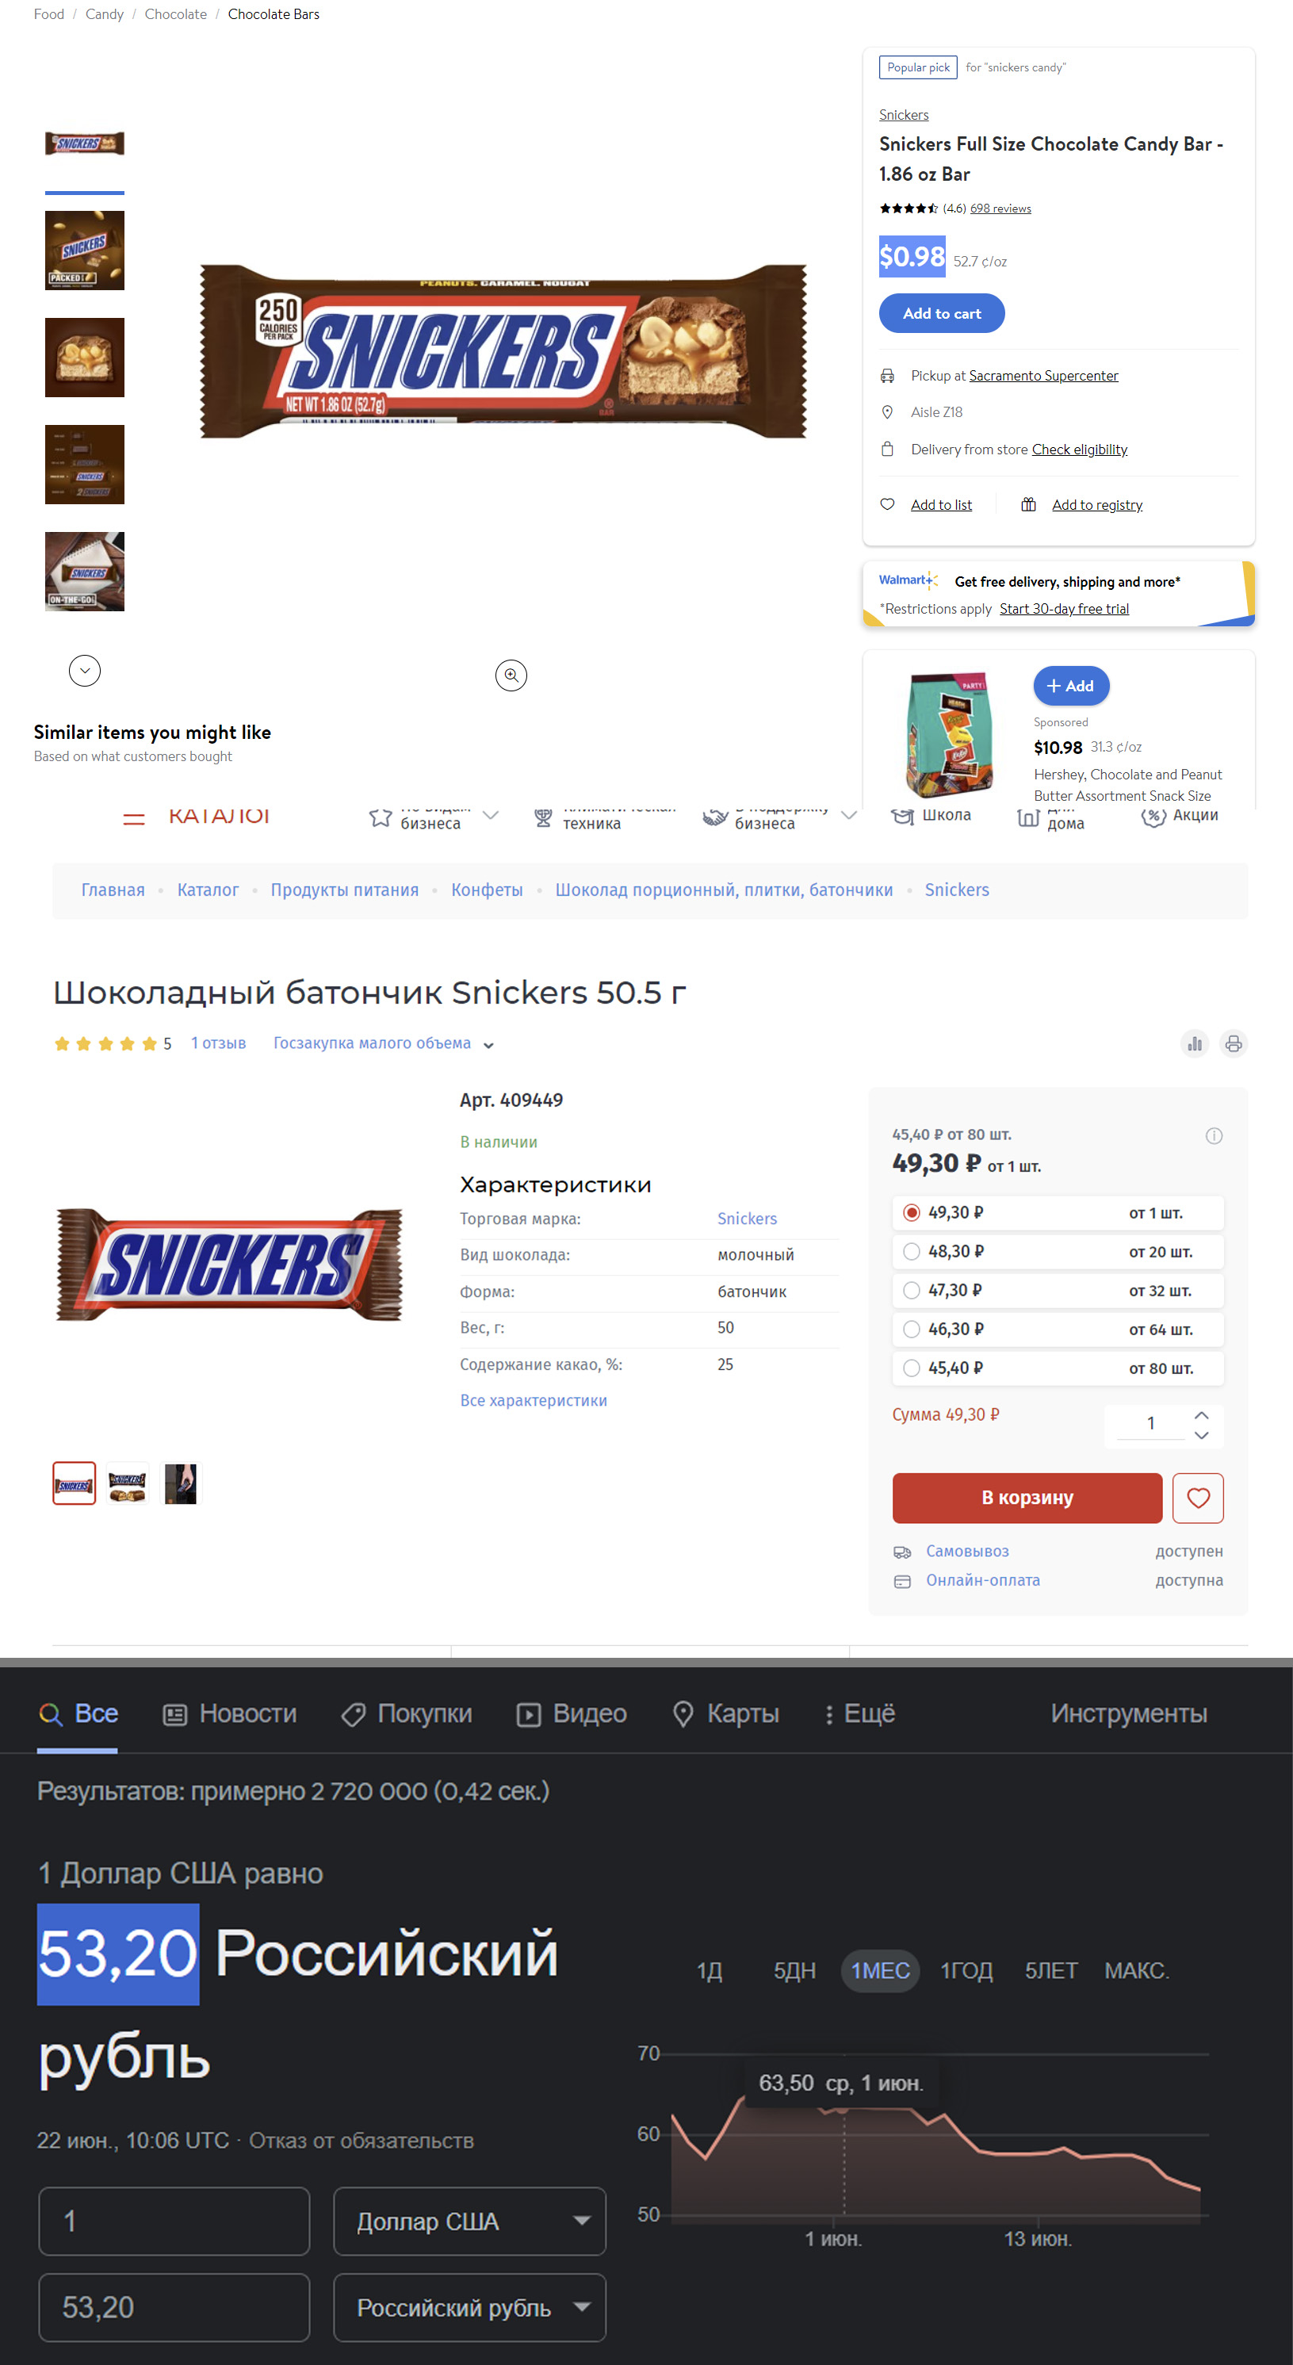
Task: Click the blue Add to cart button
Action: click(941, 313)
